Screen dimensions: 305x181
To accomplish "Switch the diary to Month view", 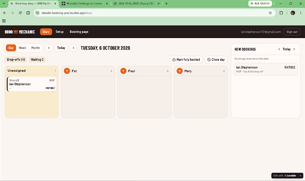I will 35,48.
